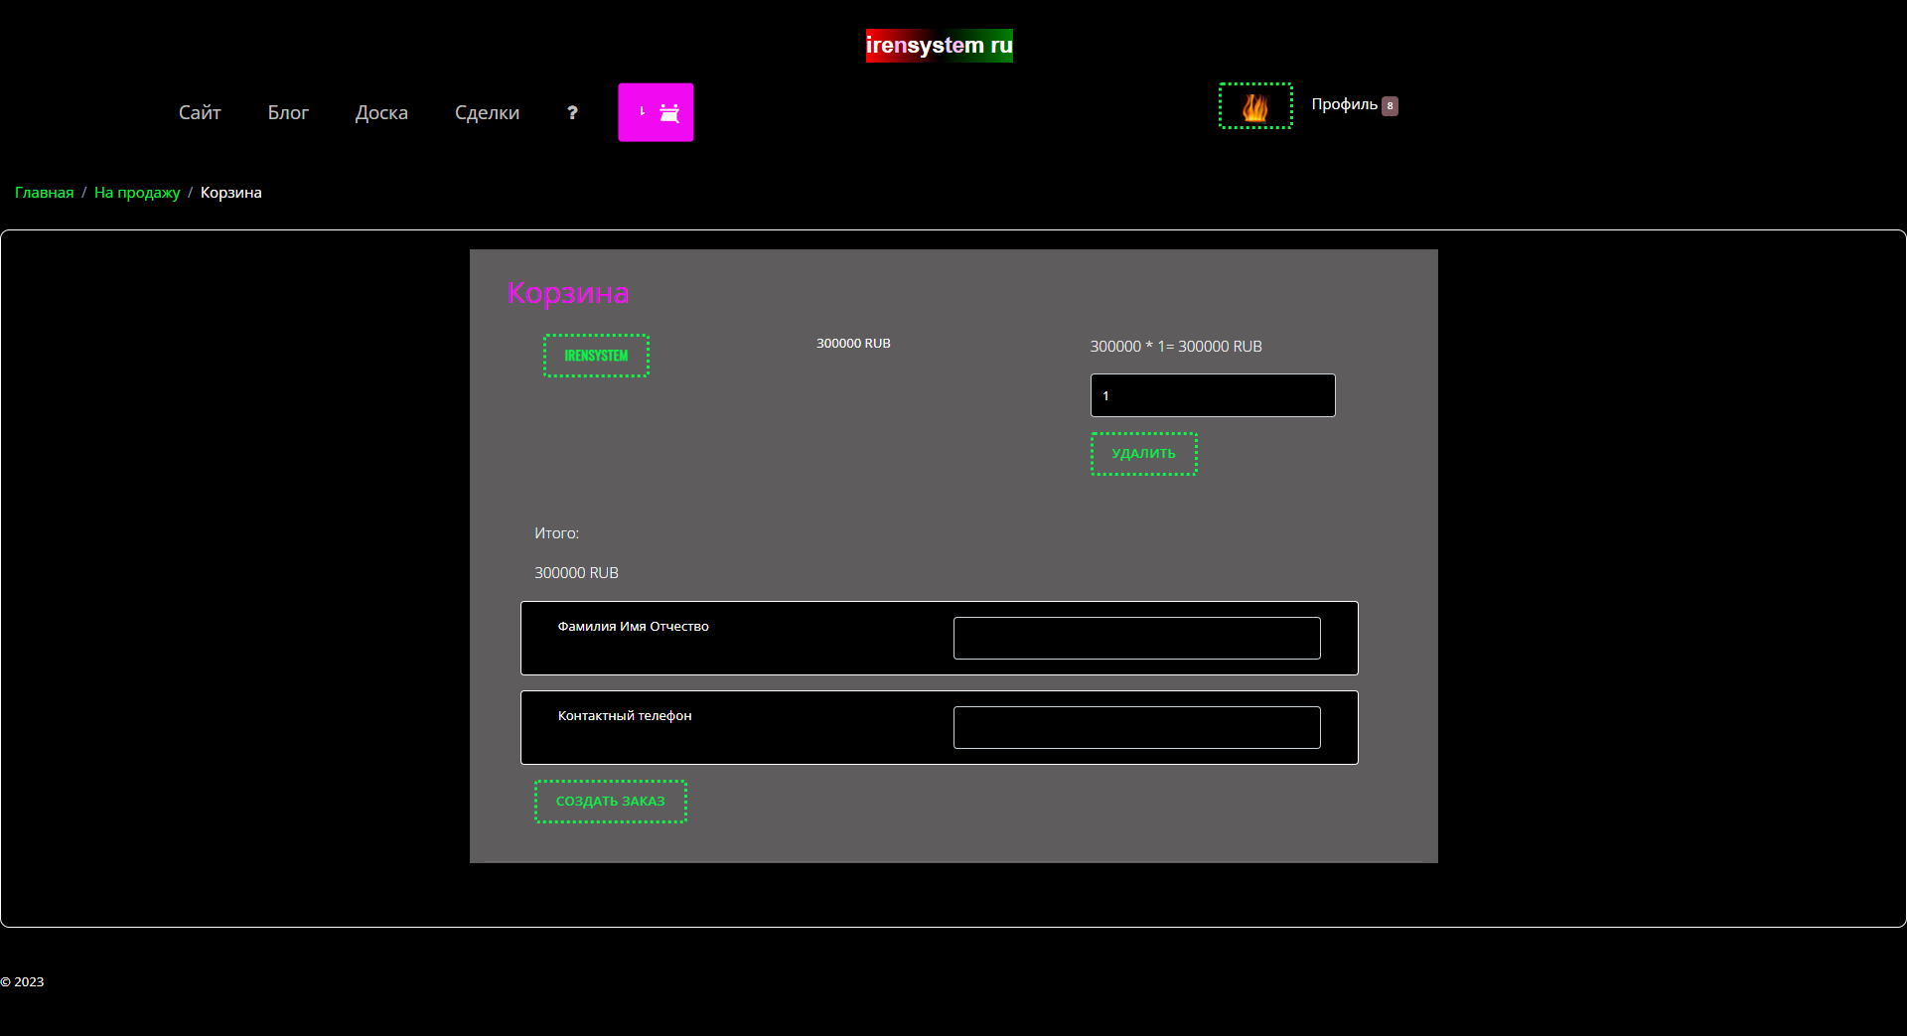Click the question mark help icon
This screenshot has width=1907, height=1036.
click(572, 113)
